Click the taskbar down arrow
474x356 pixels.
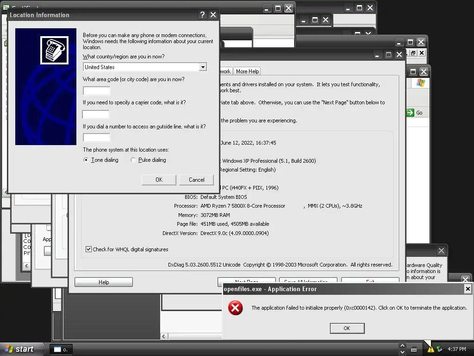[402, 352]
